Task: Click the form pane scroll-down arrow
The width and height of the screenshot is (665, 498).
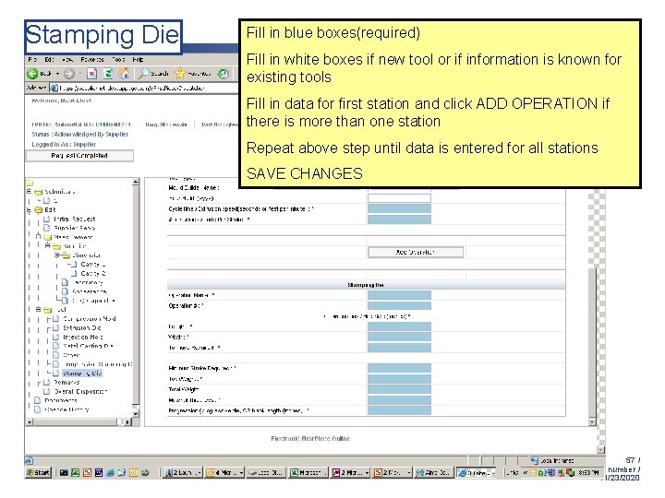Action: click(592, 421)
